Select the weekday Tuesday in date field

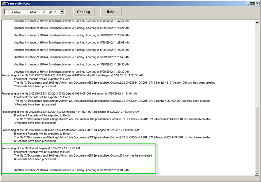click(14, 12)
